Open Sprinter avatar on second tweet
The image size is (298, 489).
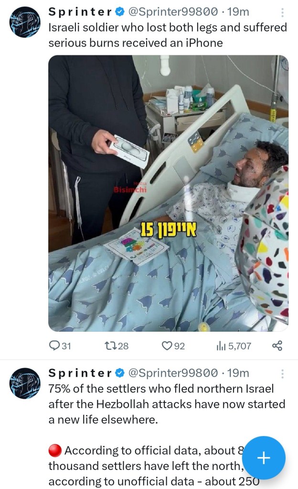(x=25, y=383)
